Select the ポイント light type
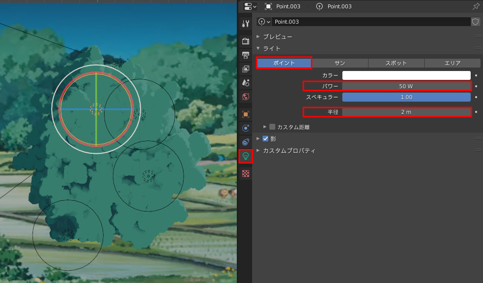 click(x=284, y=63)
